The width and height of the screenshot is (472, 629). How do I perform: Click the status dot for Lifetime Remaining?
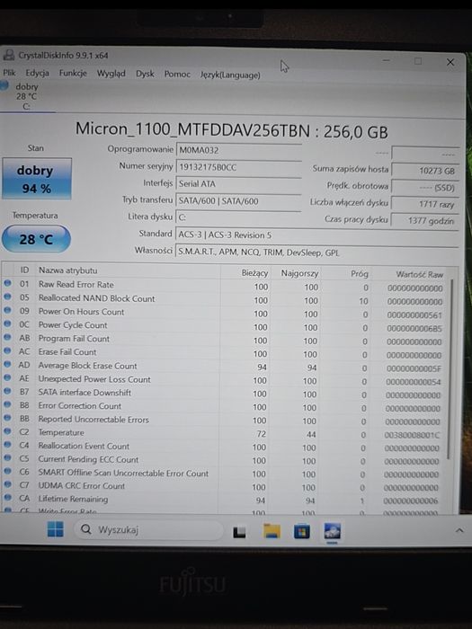7,498
